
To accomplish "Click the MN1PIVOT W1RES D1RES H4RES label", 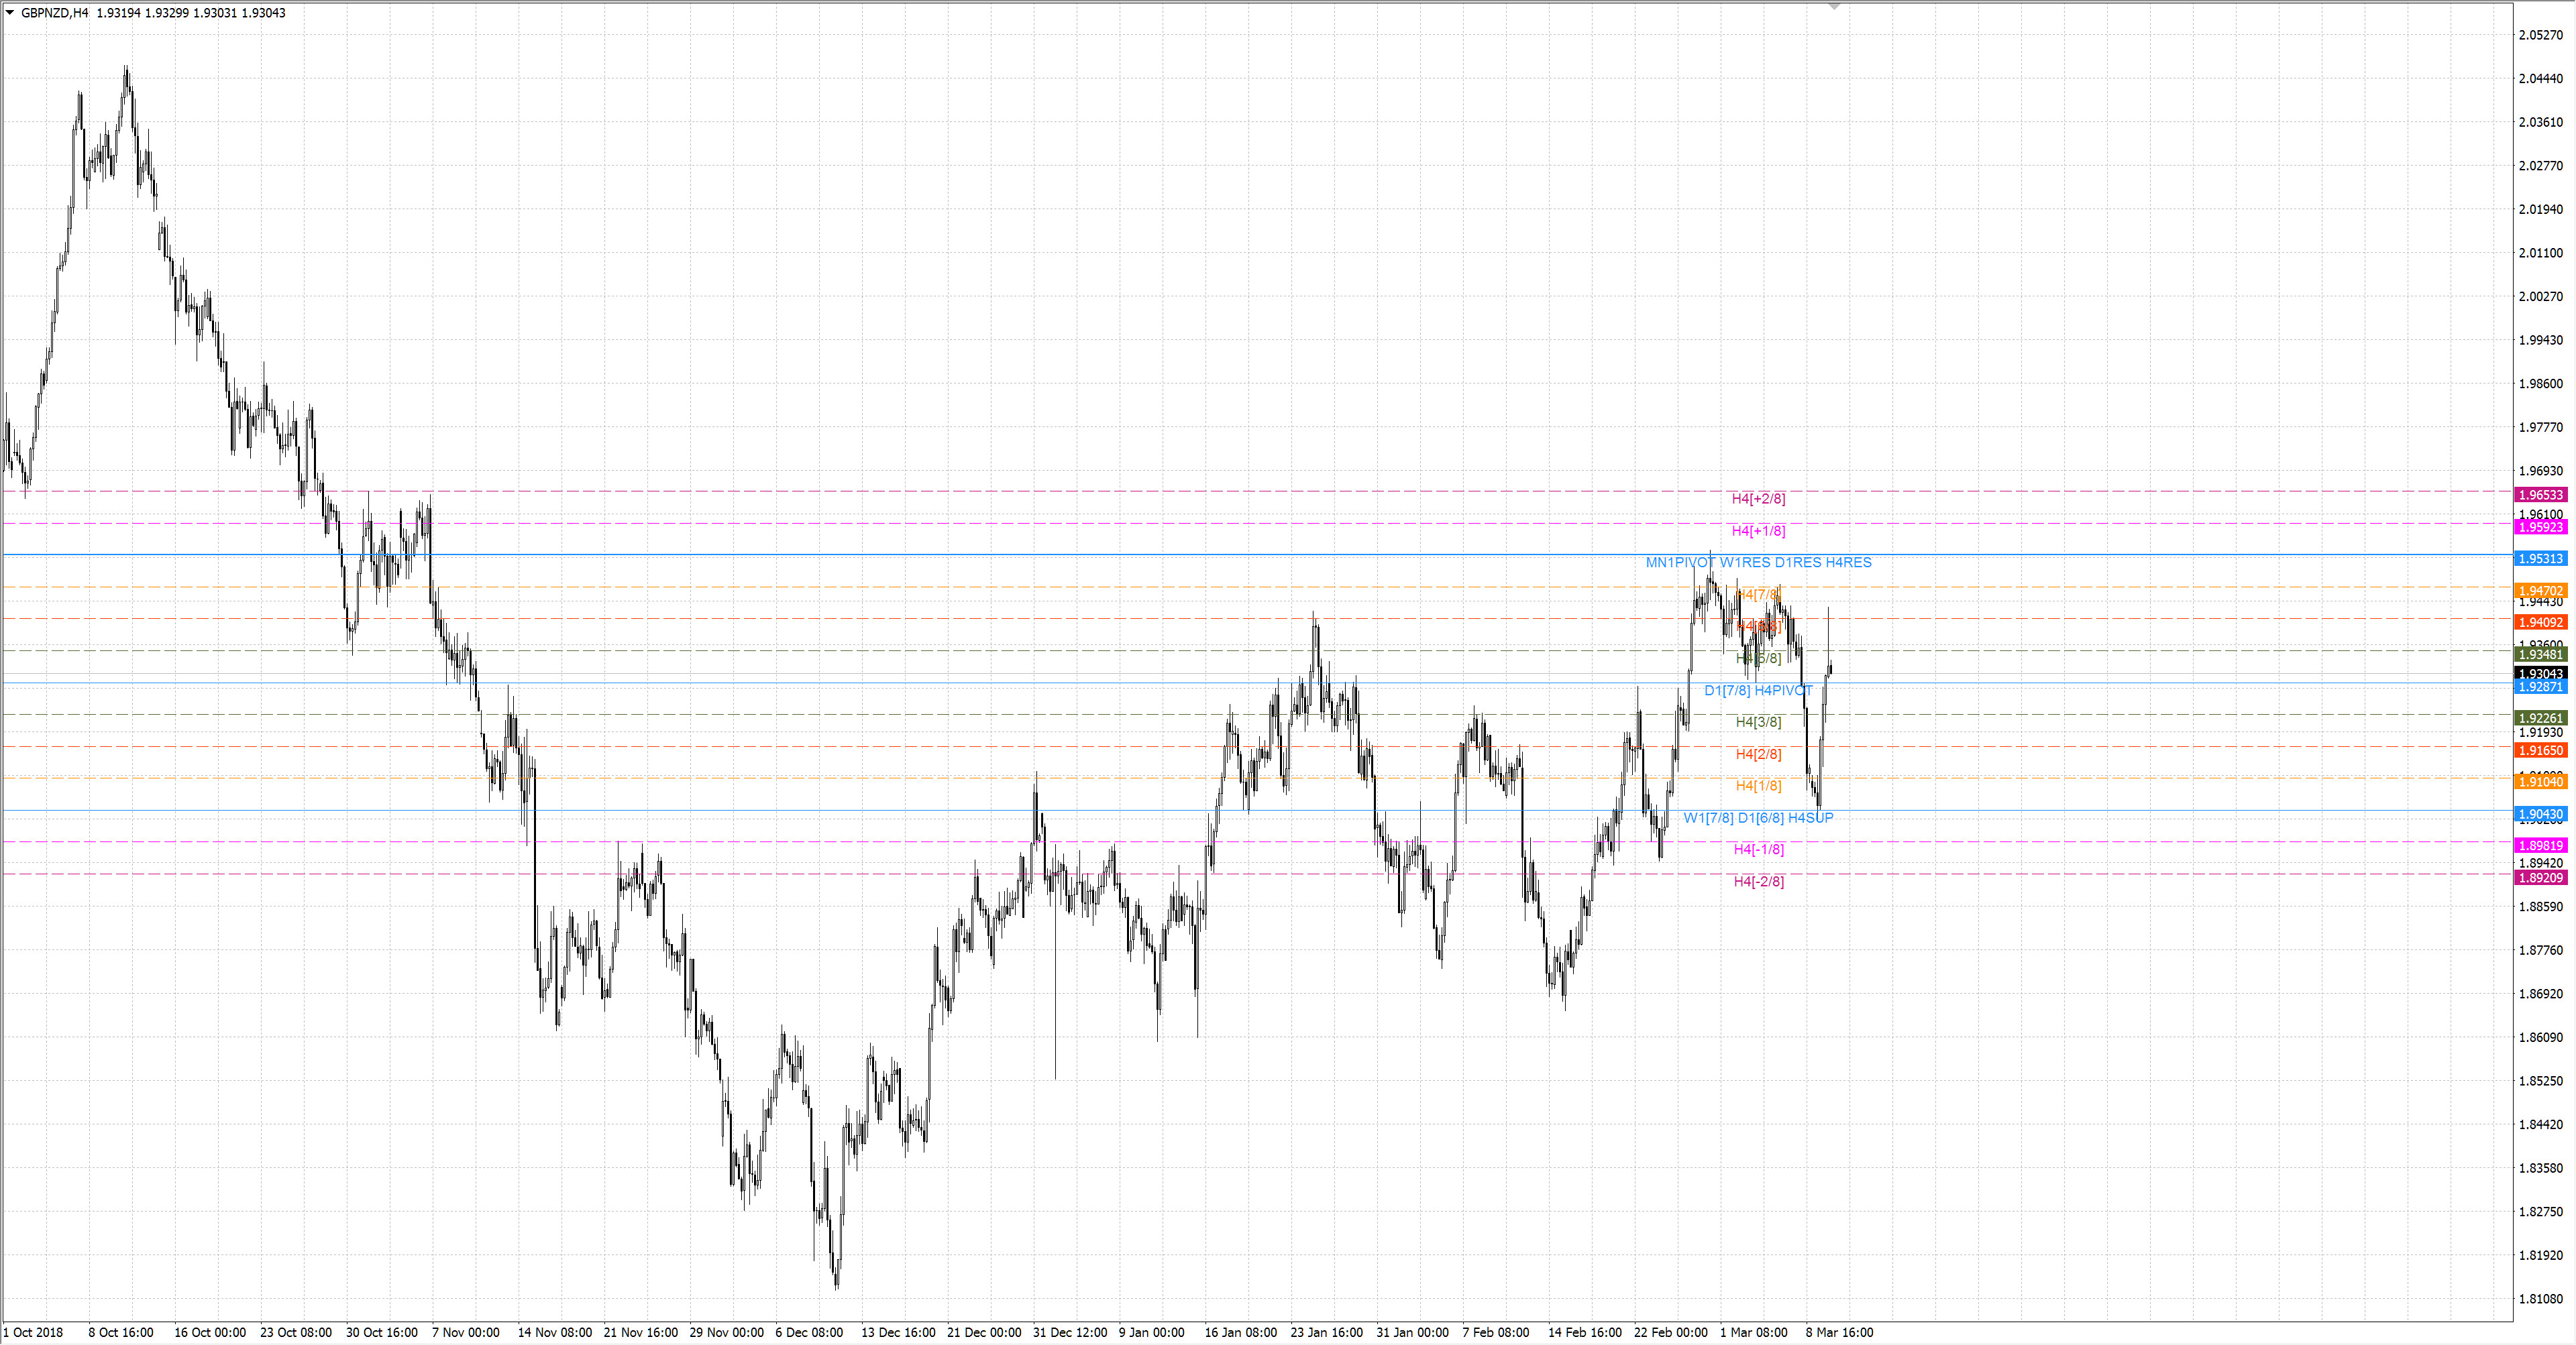I will pos(1758,563).
